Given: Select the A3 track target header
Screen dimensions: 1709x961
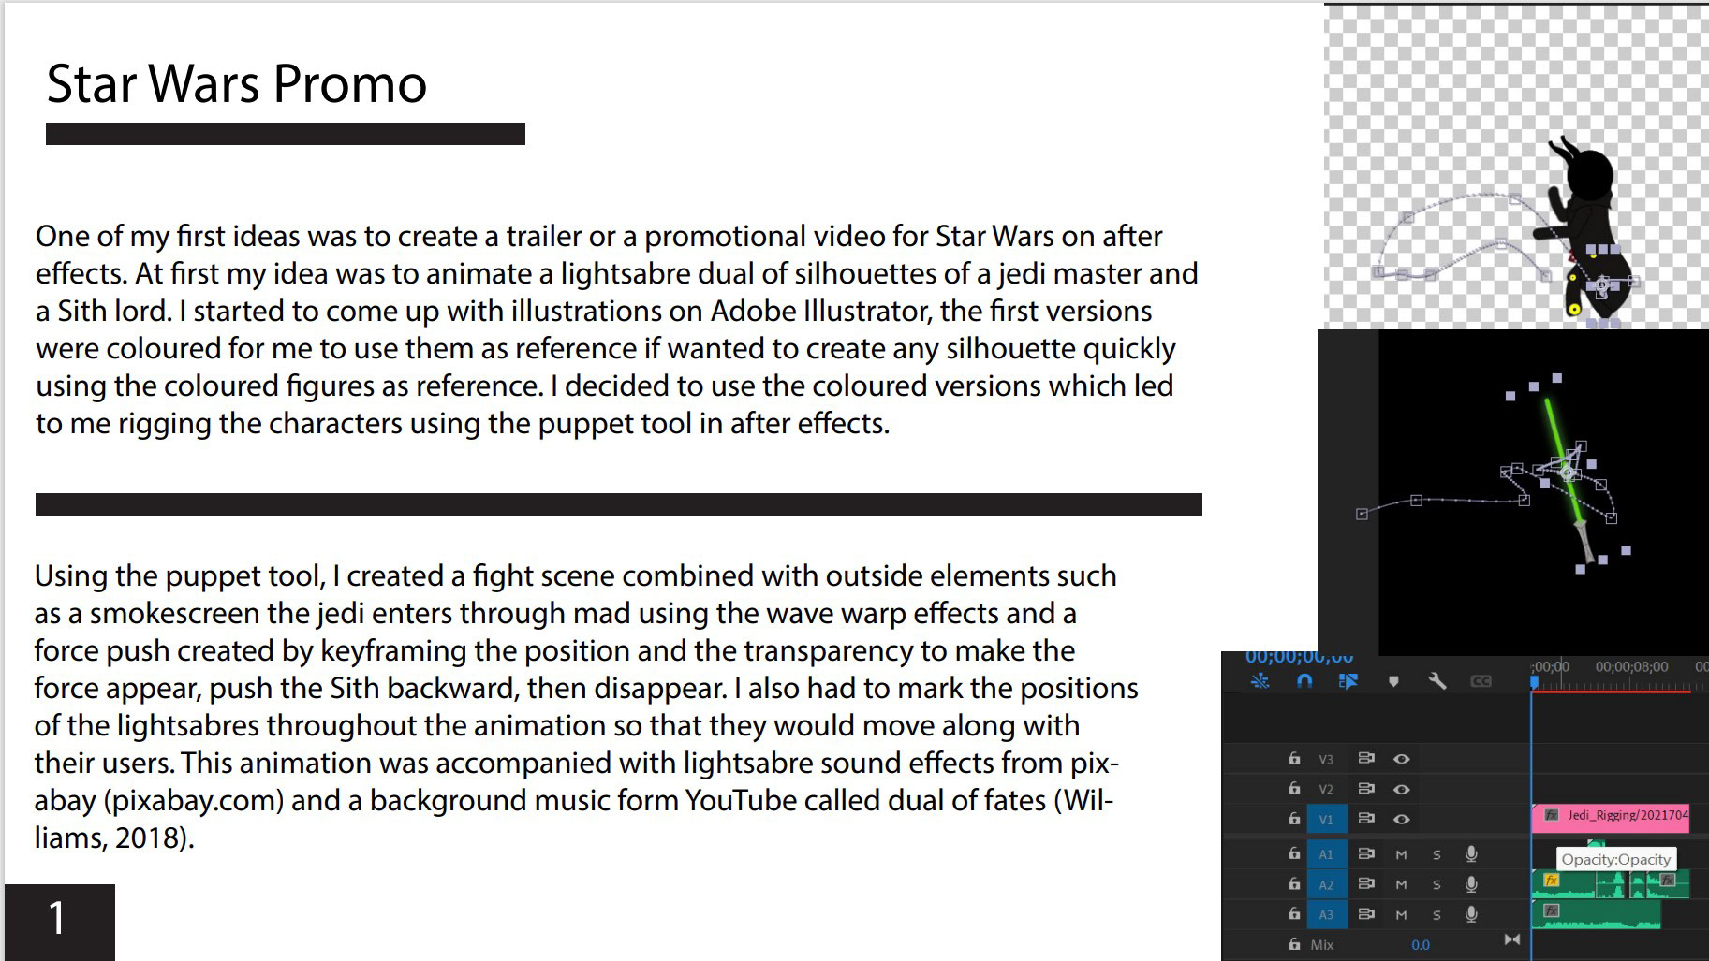Looking at the screenshot, I should pos(1327,914).
